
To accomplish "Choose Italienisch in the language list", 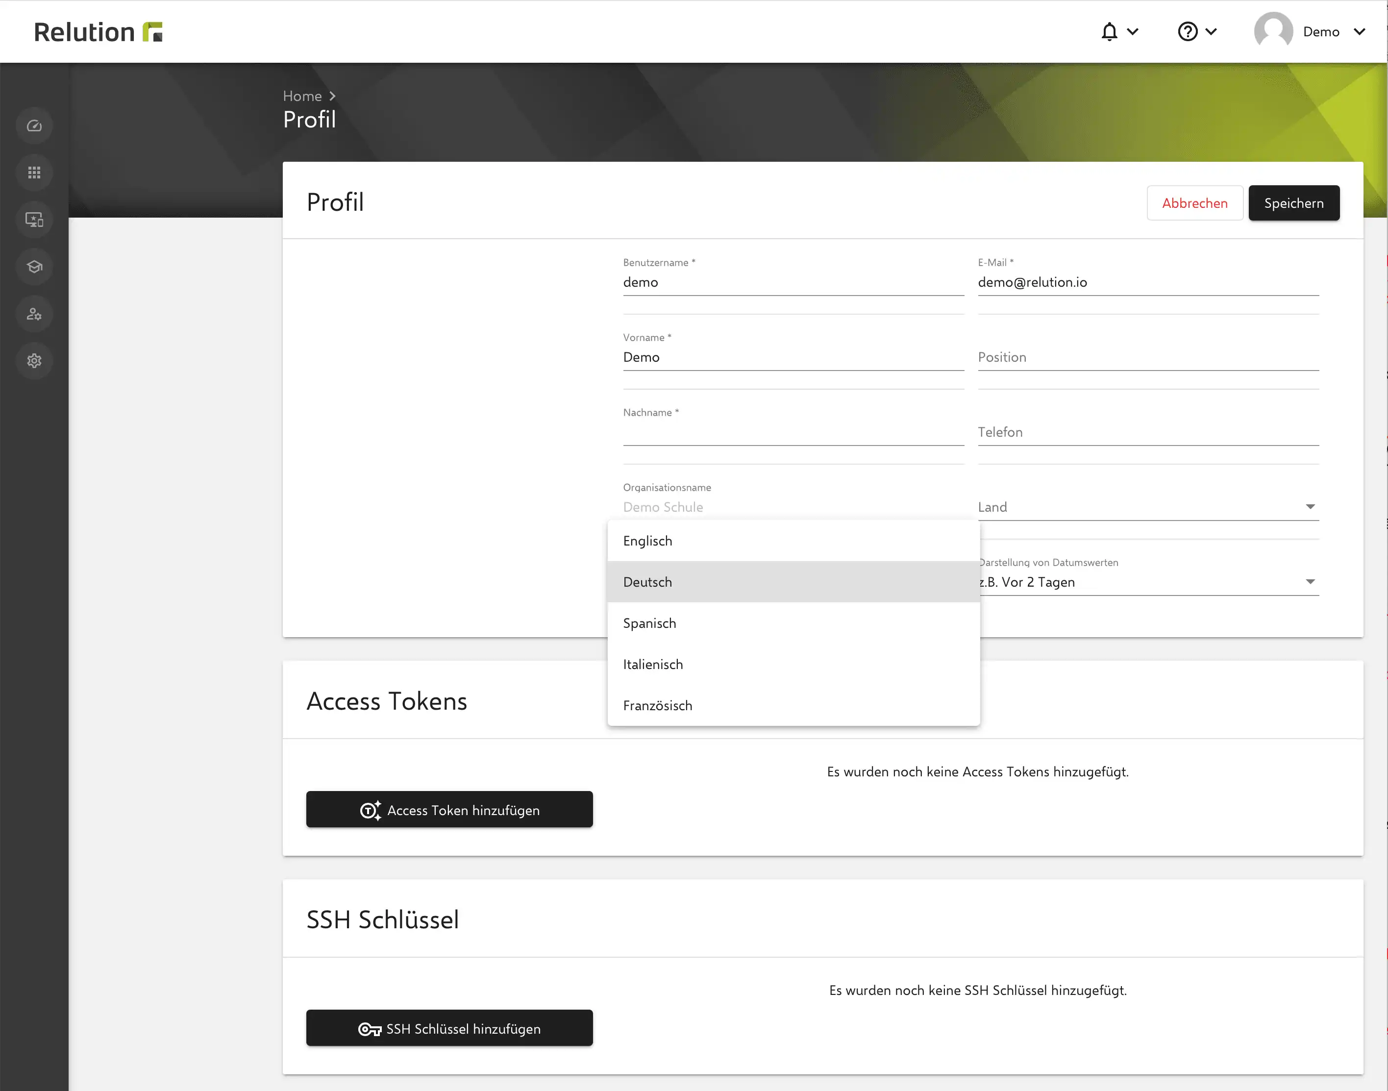I will (793, 664).
